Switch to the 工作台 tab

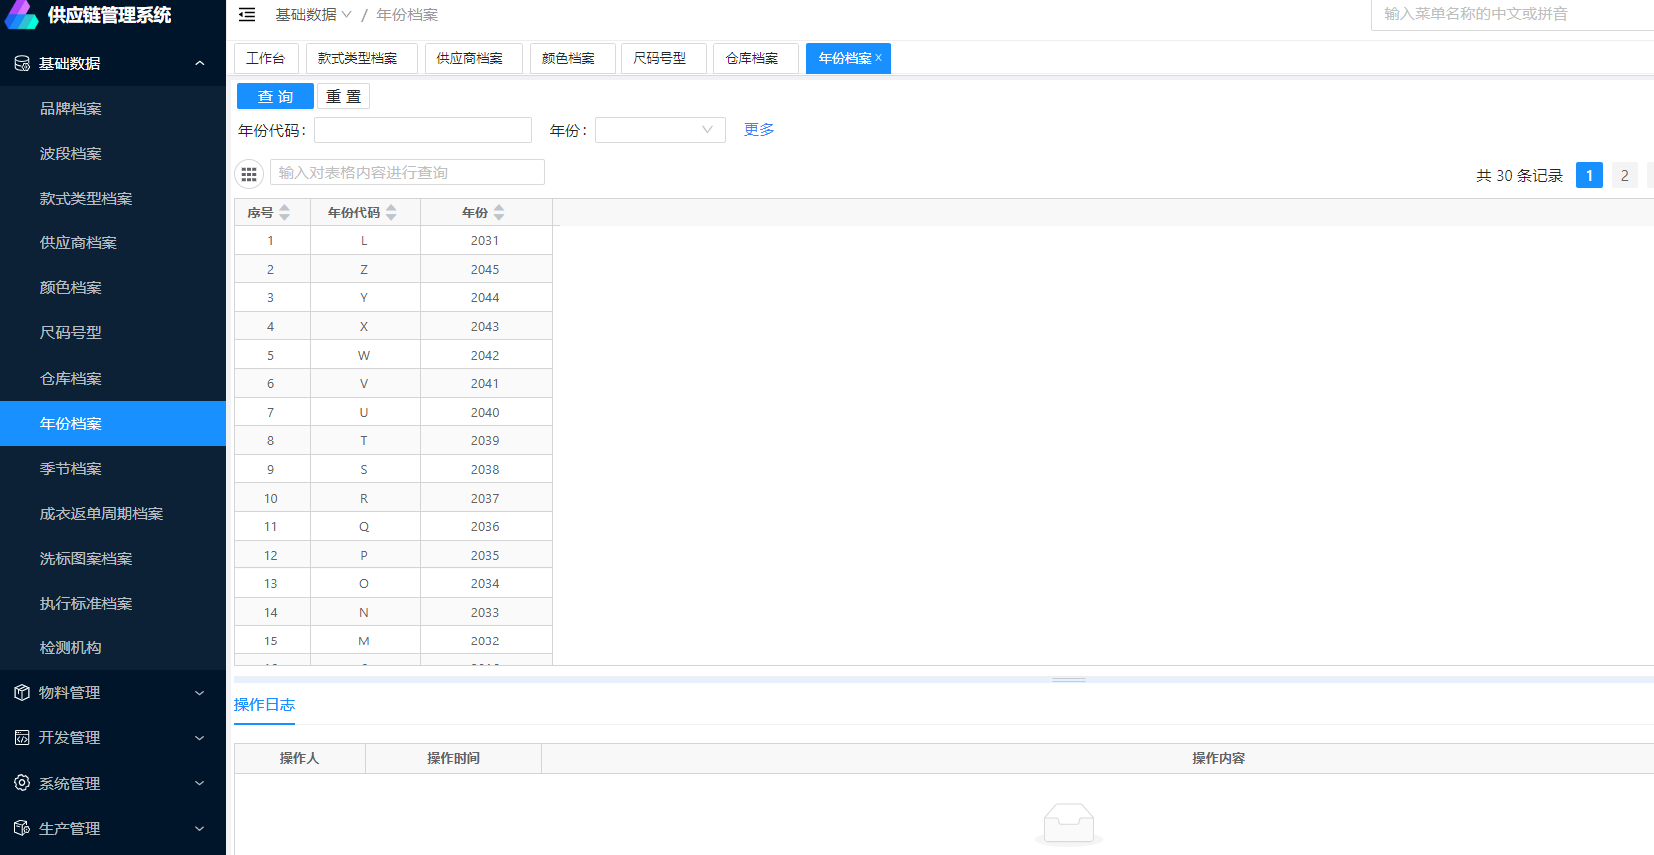click(x=266, y=58)
